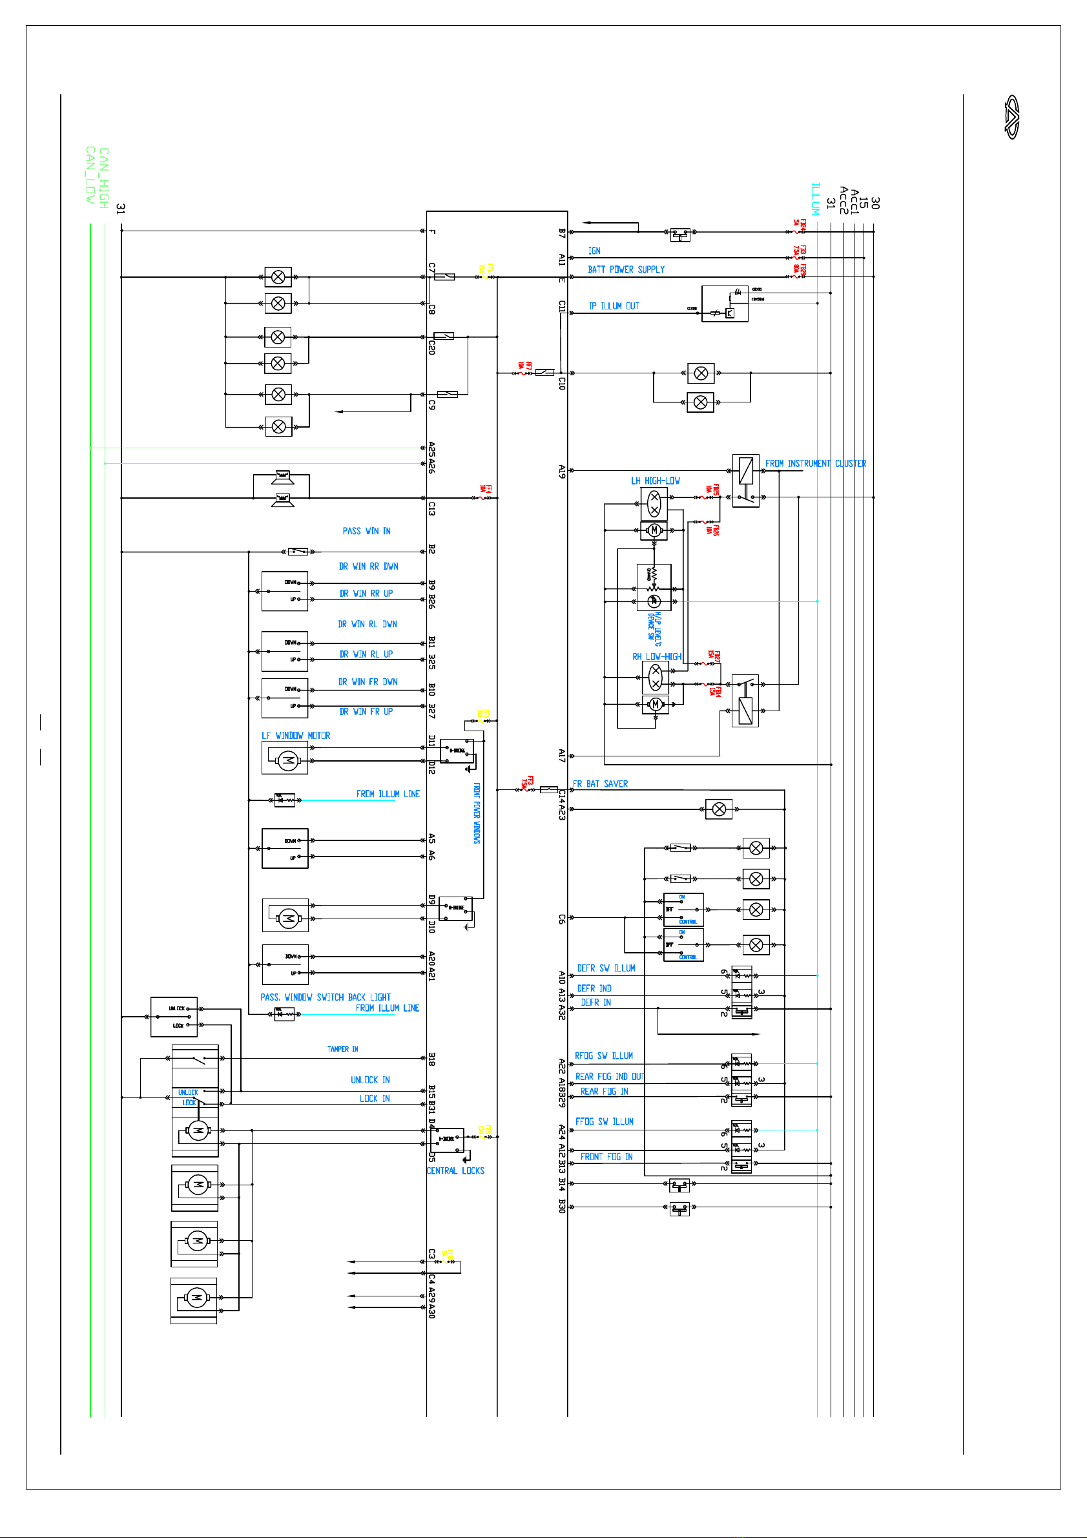Click the cyan ILLUM bus label
1087x1538 pixels.
click(815, 198)
